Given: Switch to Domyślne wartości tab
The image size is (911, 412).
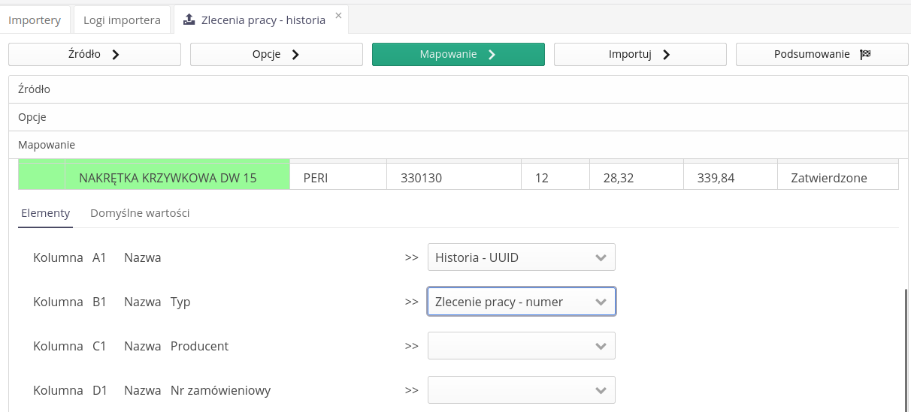Looking at the screenshot, I should pyautogui.click(x=140, y=213).
